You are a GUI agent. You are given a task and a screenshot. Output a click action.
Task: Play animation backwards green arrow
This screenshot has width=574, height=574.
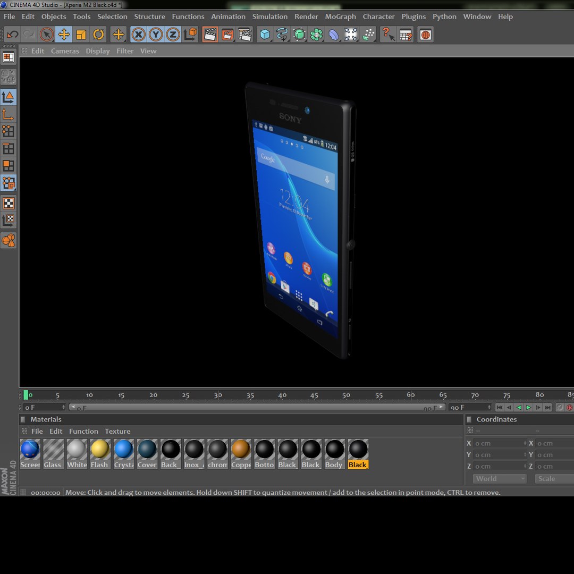pos(519,408)
